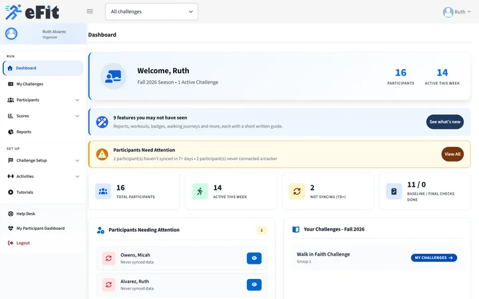This screenshot has width=479, height=299.
Task: Click the Scores chart icon
Action: point(11,116)
